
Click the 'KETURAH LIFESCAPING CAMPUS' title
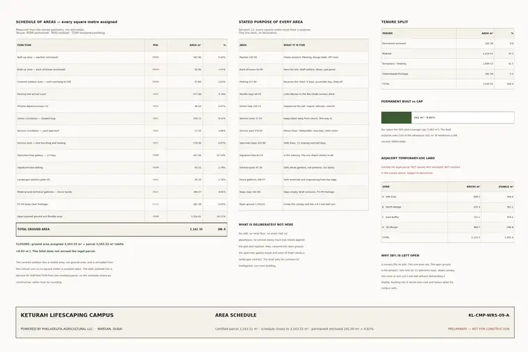click(x=67, y=315)
